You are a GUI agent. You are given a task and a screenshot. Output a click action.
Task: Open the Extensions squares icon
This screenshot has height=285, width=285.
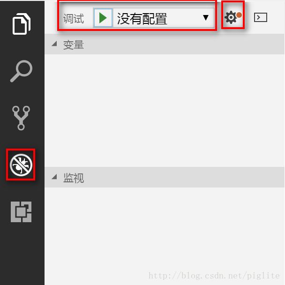point(21,212)
